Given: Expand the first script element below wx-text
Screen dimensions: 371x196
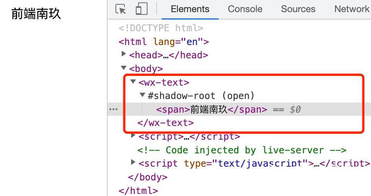Looking at the screenshot, I should (133, 135).
